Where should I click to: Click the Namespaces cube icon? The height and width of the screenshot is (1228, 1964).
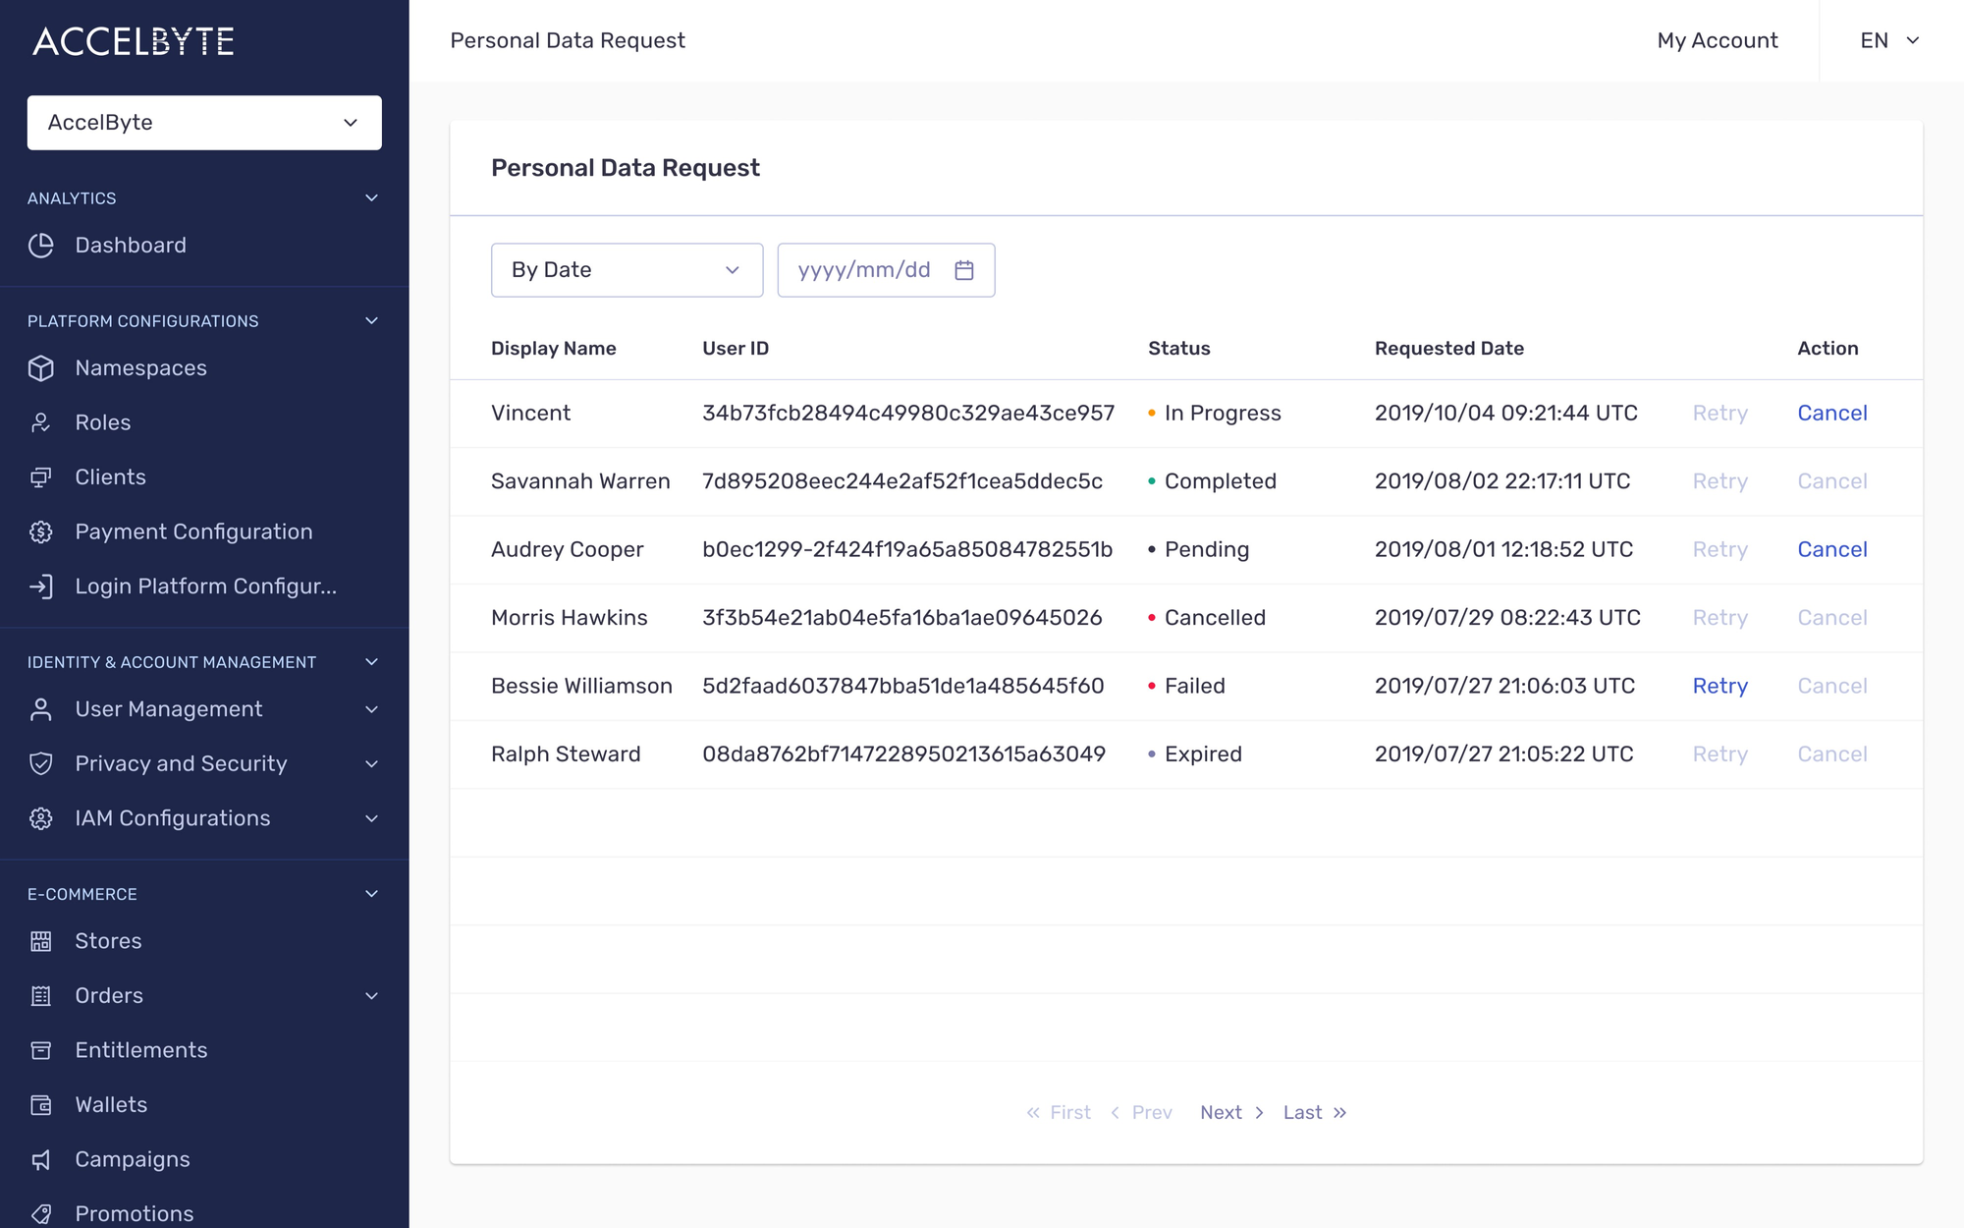click(x=41, y=368)
